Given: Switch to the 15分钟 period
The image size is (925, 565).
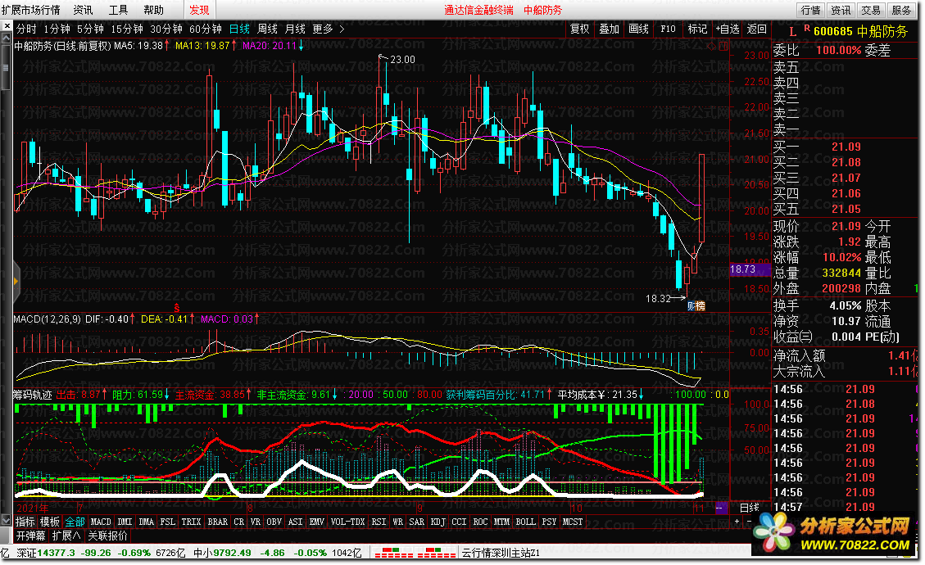Looking at the screenshot, I should (x=127, y=29).
